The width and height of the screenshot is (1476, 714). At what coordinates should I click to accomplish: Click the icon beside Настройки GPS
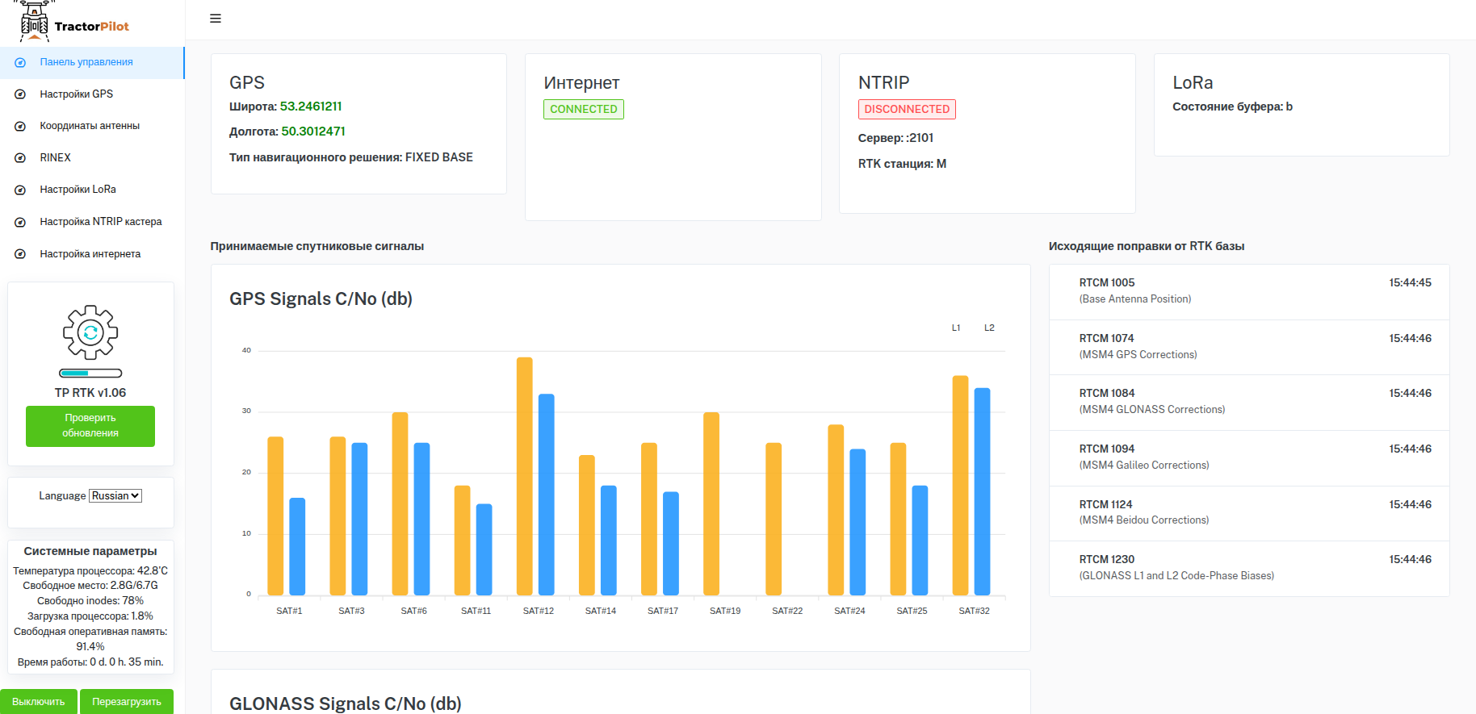click(20, 94)
